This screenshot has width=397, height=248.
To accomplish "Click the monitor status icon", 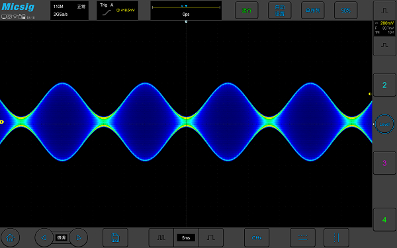I will (x=4, y=17).
